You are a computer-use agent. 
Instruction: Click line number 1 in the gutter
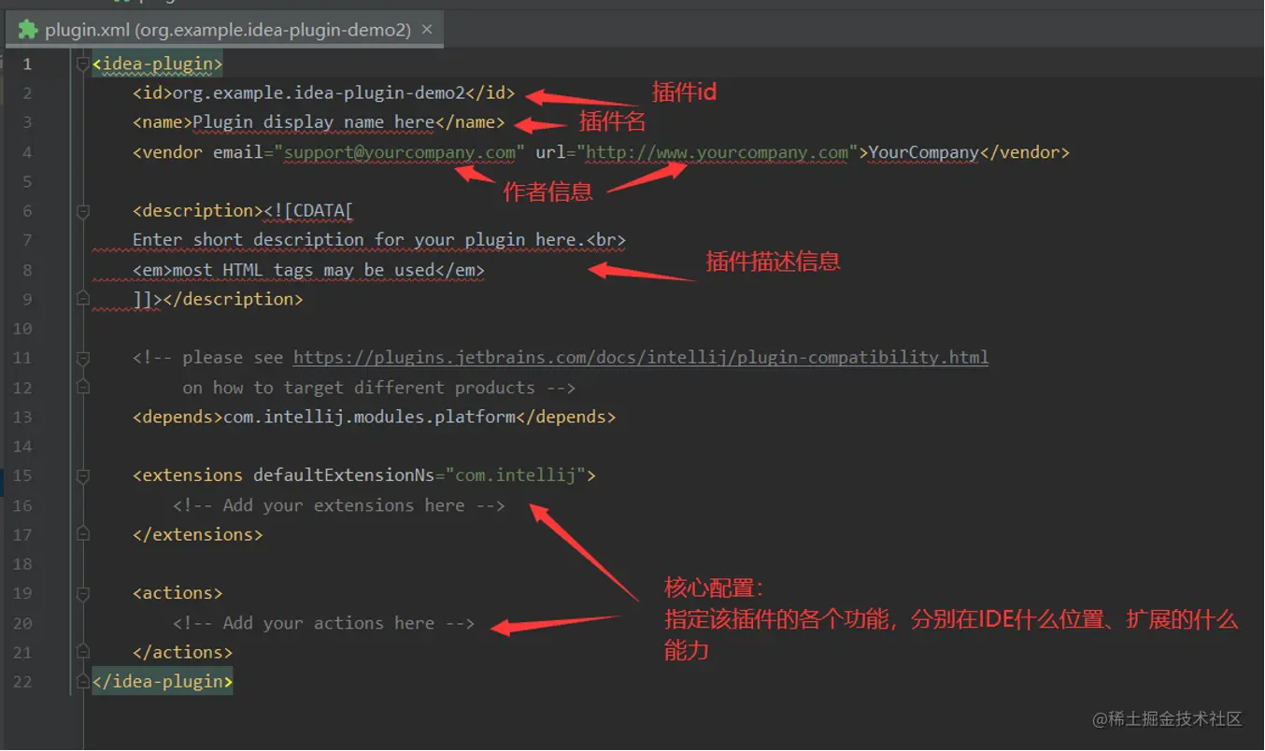[27, 64]
